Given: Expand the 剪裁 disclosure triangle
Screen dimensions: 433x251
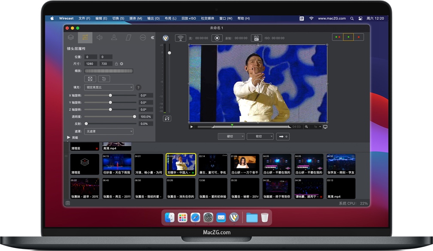Looking at the screenshot, I should pyautogui.click(x=69, y=137).
